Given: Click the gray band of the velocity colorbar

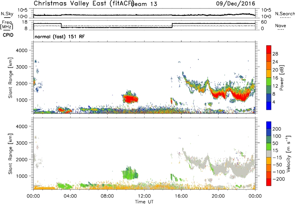Looking at the screenshot, I should [x=269, y=154].
